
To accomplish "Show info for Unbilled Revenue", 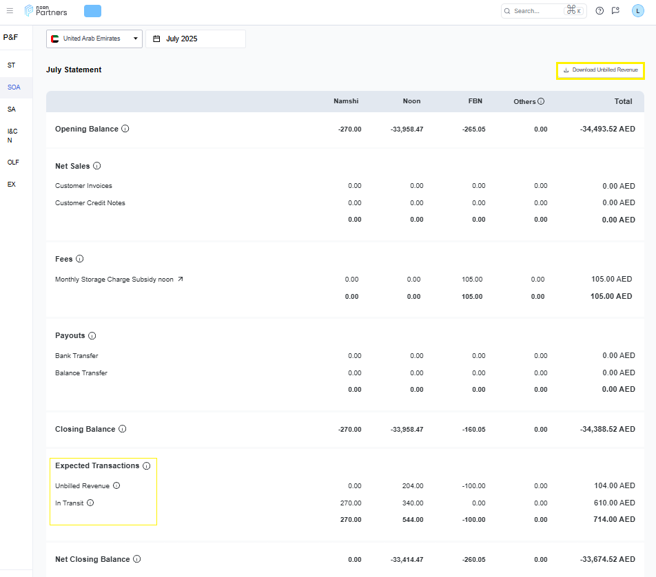I will [116, 485].
